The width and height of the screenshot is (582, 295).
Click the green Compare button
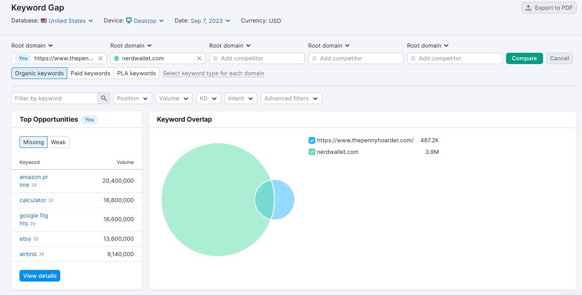point(524,58)
